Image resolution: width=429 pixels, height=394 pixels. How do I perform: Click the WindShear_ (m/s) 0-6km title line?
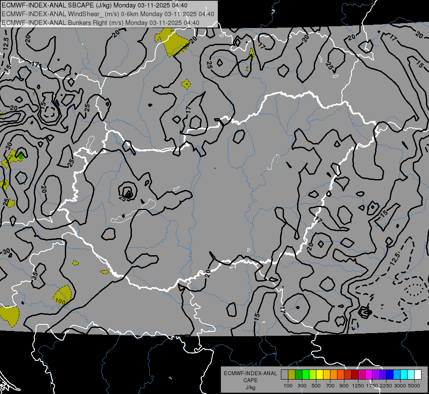[x=108, y=14]
